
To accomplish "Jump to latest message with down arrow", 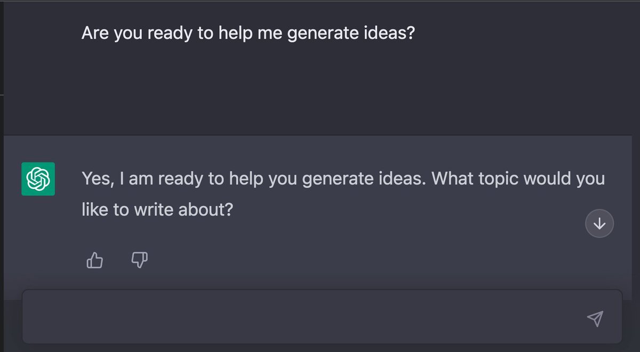I will tap(599, 224).
